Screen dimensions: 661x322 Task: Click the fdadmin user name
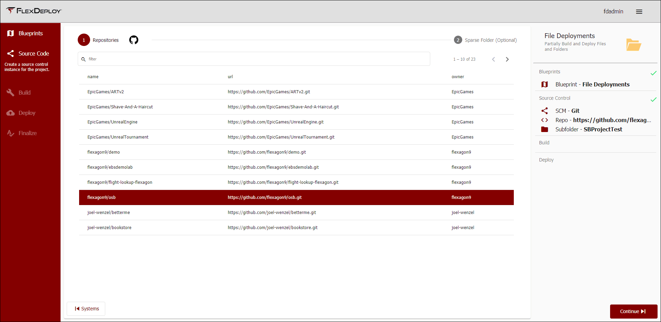point(613,11)
